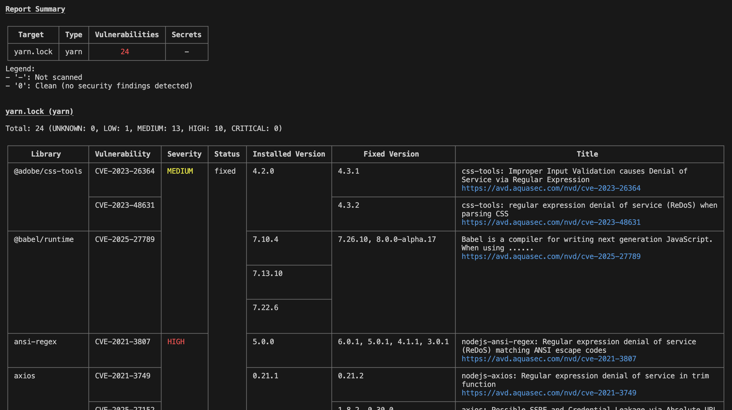Click installed version 4.2.0
Image resolution: width=732 pixels, height=410 pixels.
click(263, 171)
